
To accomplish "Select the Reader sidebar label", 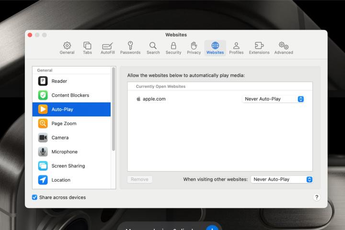I will tap(59, 81).
